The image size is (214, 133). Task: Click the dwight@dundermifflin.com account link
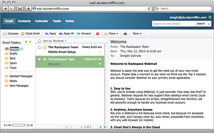point(188,18)
